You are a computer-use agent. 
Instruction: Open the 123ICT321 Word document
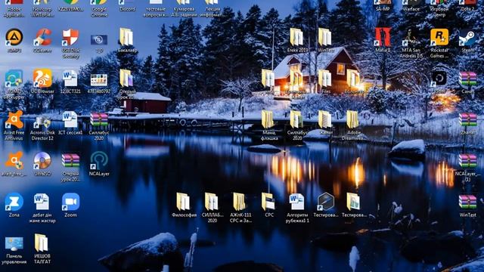70,79
